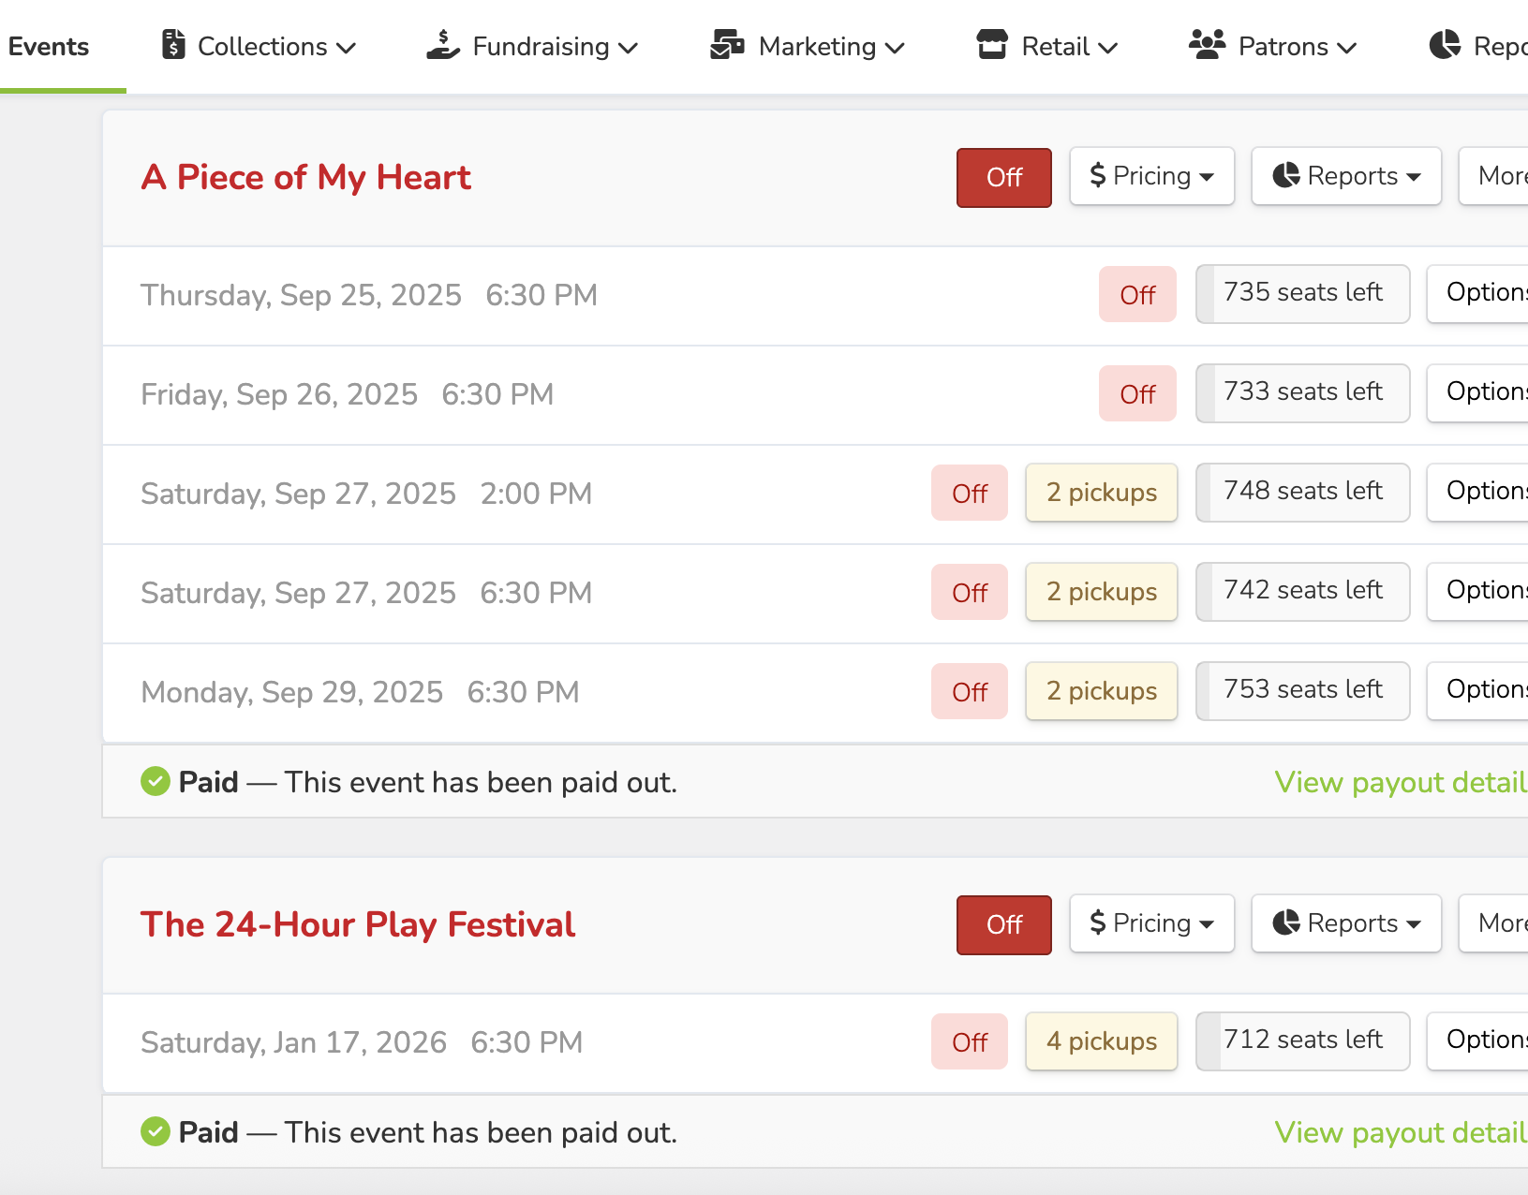Click green Paid checkmark under 24-Hour Play Festival
The width and height of the screenshot is (1528, 1195).
[156, 1131]
